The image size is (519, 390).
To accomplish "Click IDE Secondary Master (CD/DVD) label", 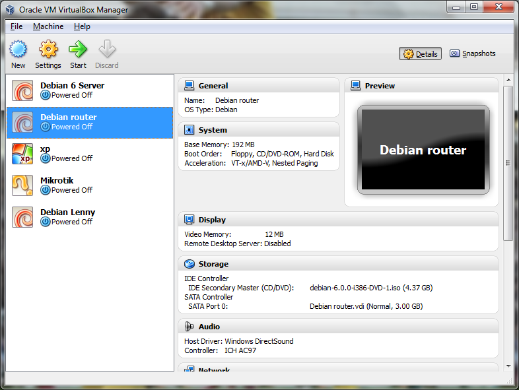I will coord(241,288).
